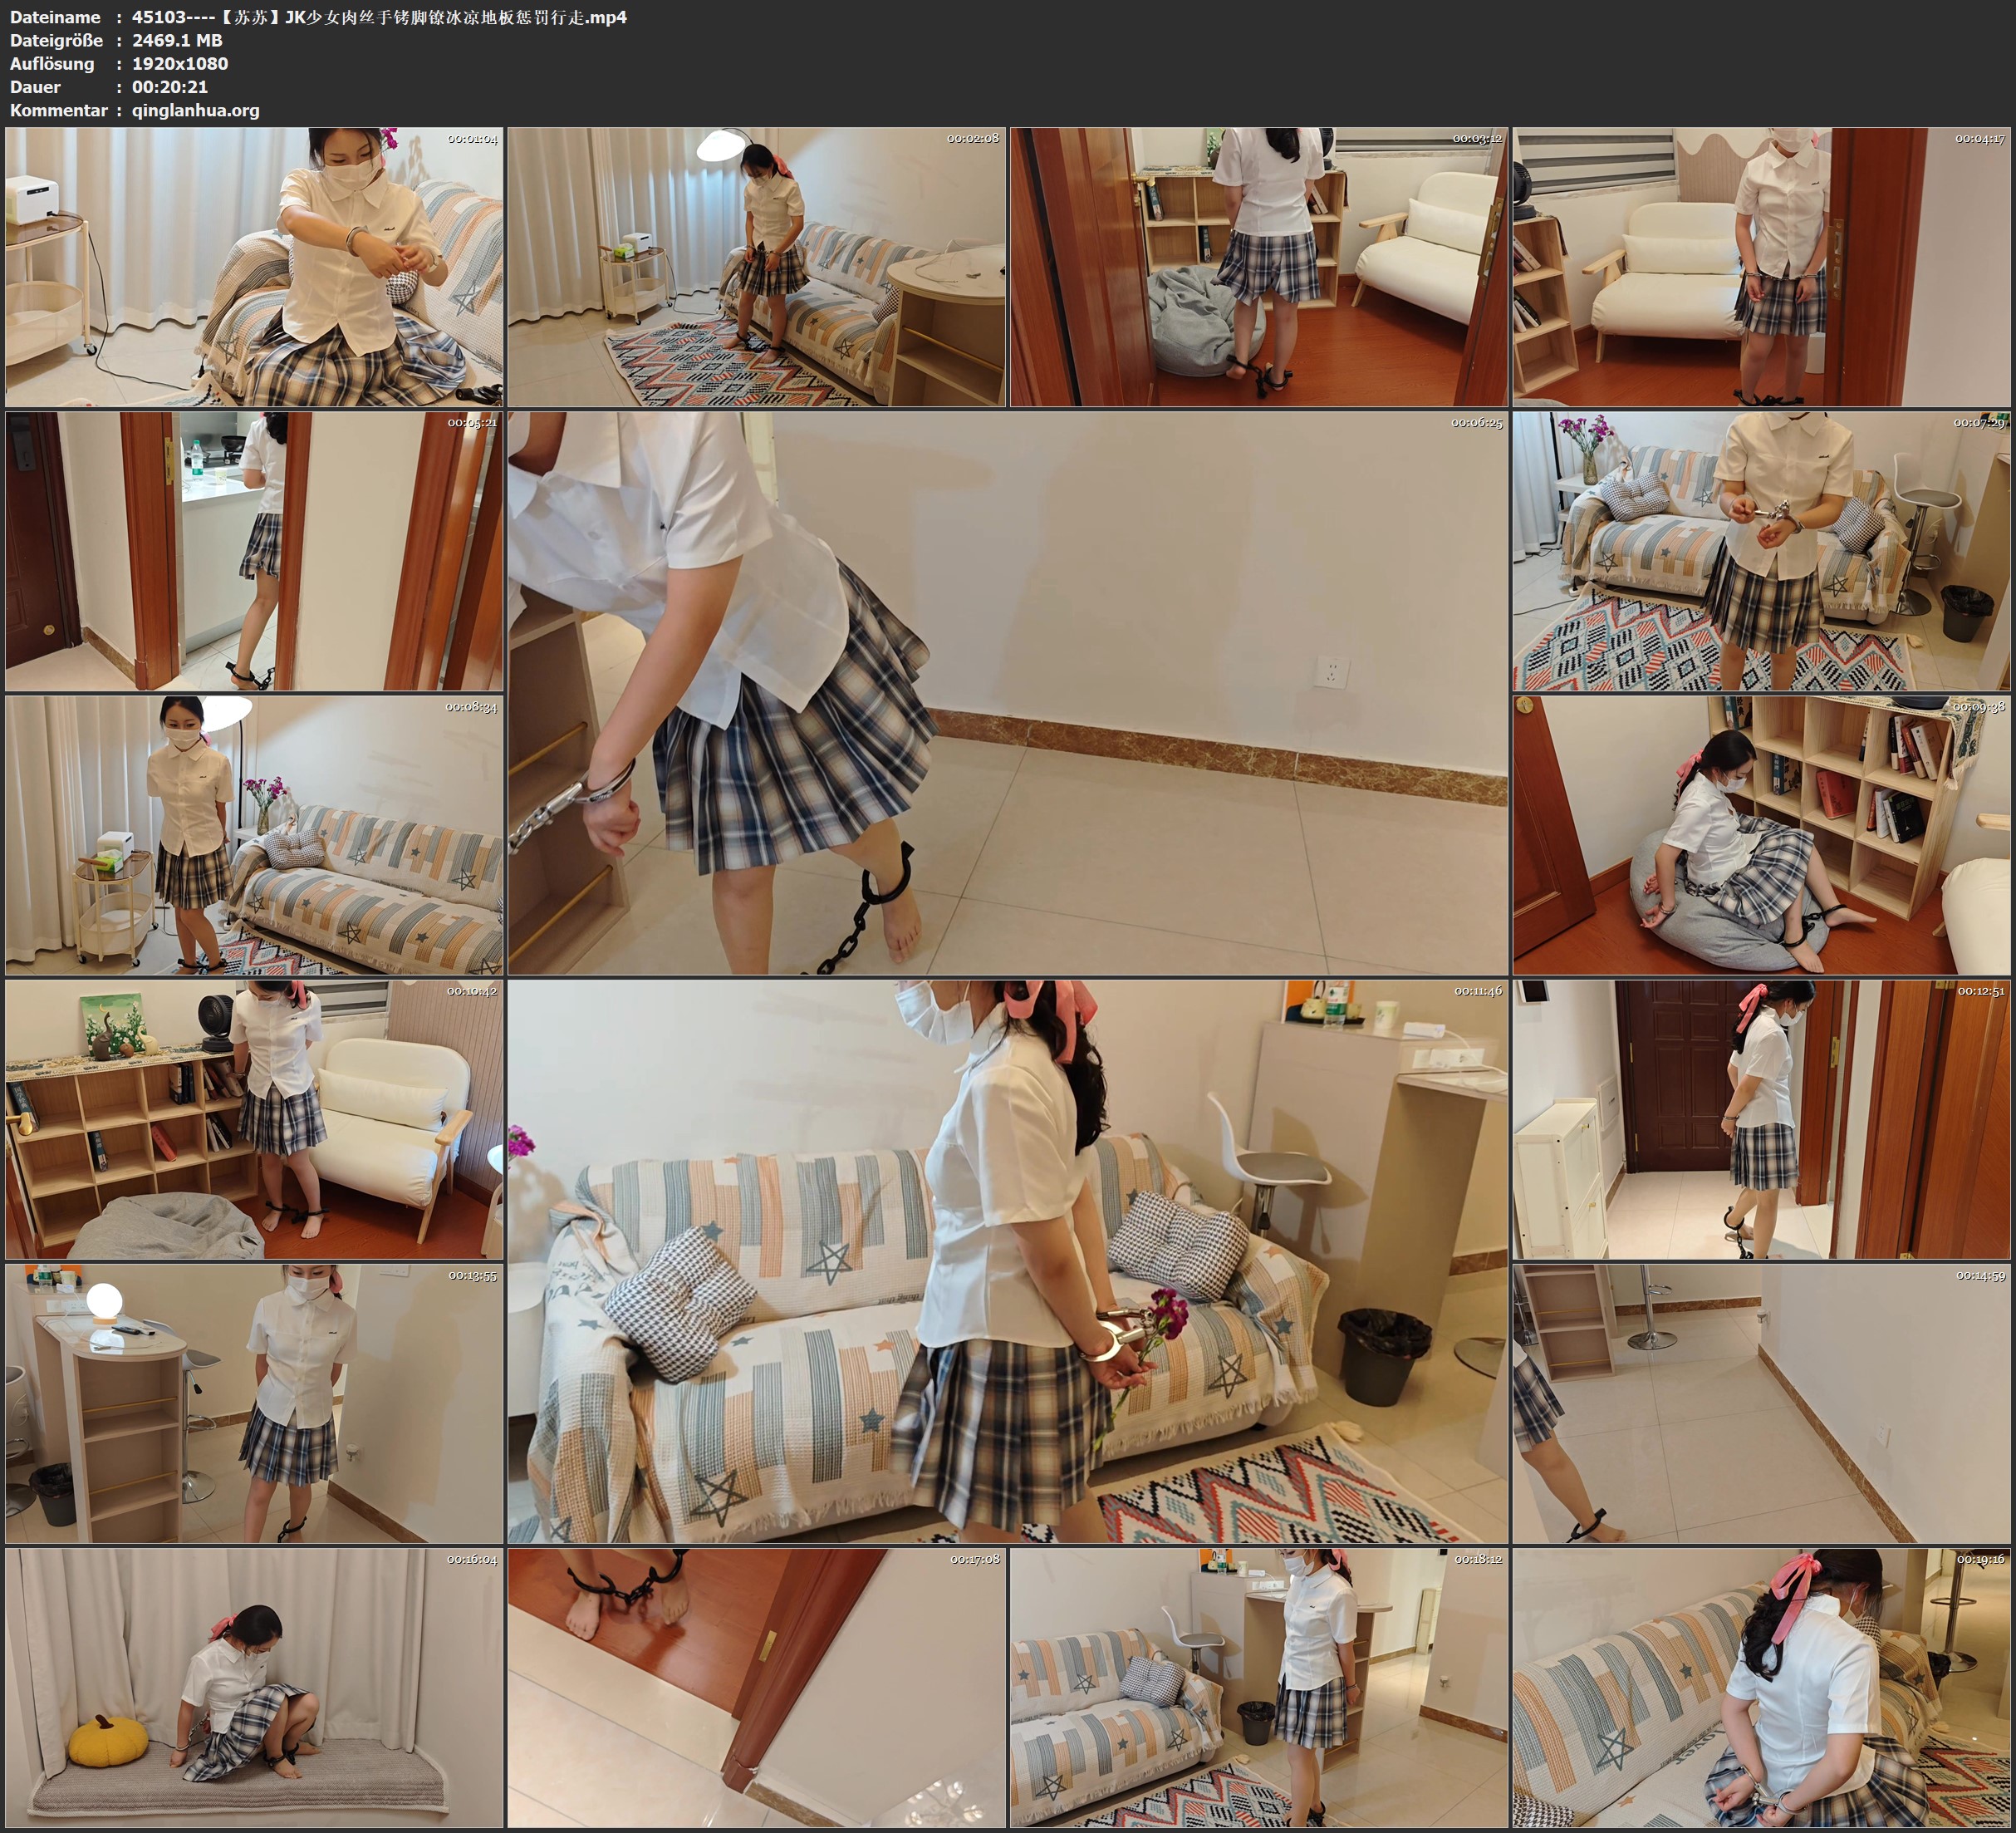Click the 00:04:17 thumbnail

click(x=1762, y=266)
